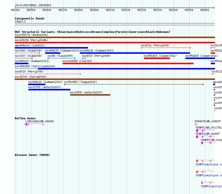This screenshot has width=222, height=194.
Task: Open nsv948125 (Sudmant2013) variant label
Action: [62, 51]
